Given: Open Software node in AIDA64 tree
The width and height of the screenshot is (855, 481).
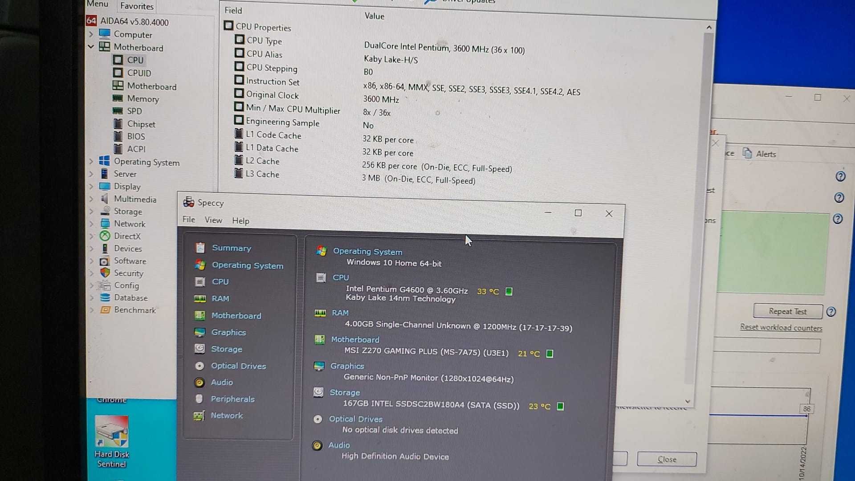Looking at the screenshot, I should tap(130, 261).
